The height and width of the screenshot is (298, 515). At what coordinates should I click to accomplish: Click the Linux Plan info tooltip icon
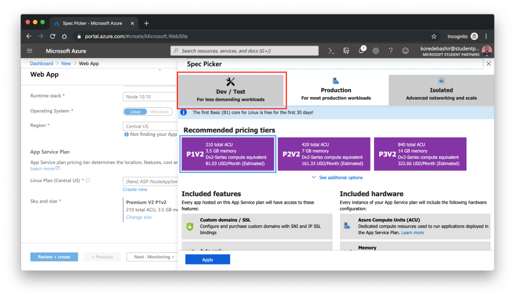[x=88, y=180]
